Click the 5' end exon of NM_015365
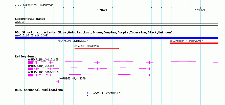225x105 pixels. (x=149, y=69)
